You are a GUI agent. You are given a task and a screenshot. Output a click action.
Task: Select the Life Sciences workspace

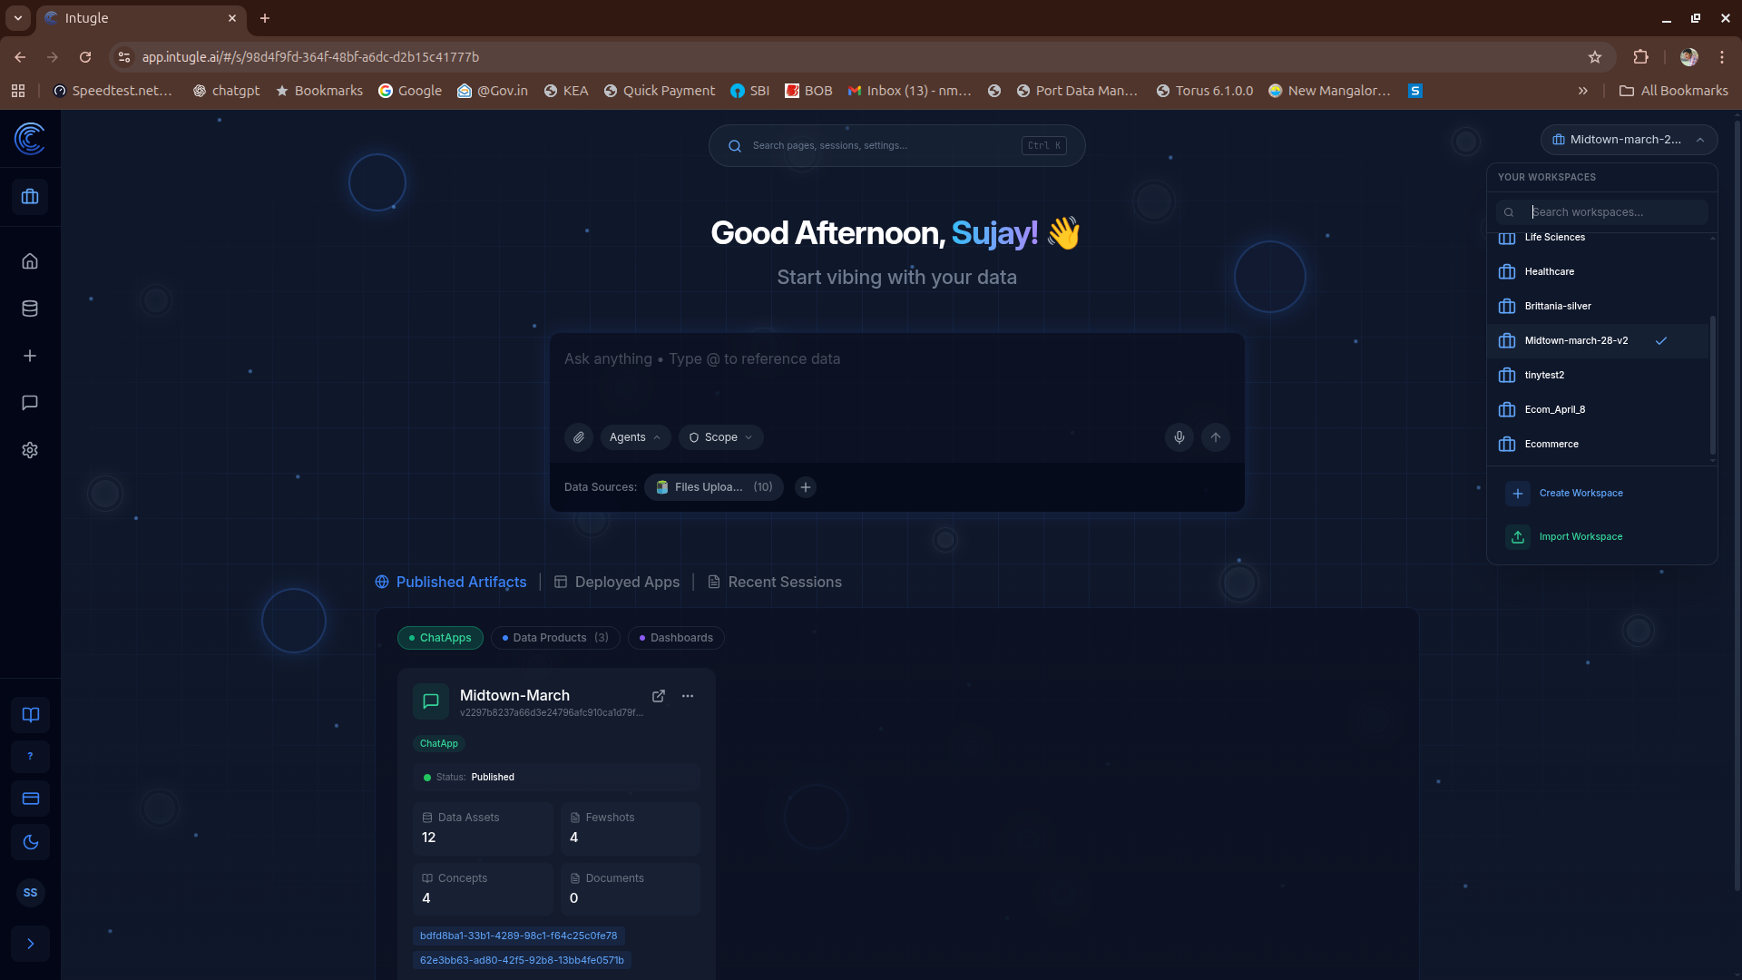pos(1599,238)
